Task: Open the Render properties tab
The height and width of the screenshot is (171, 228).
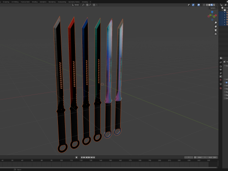Action: (x=221, y=66)
